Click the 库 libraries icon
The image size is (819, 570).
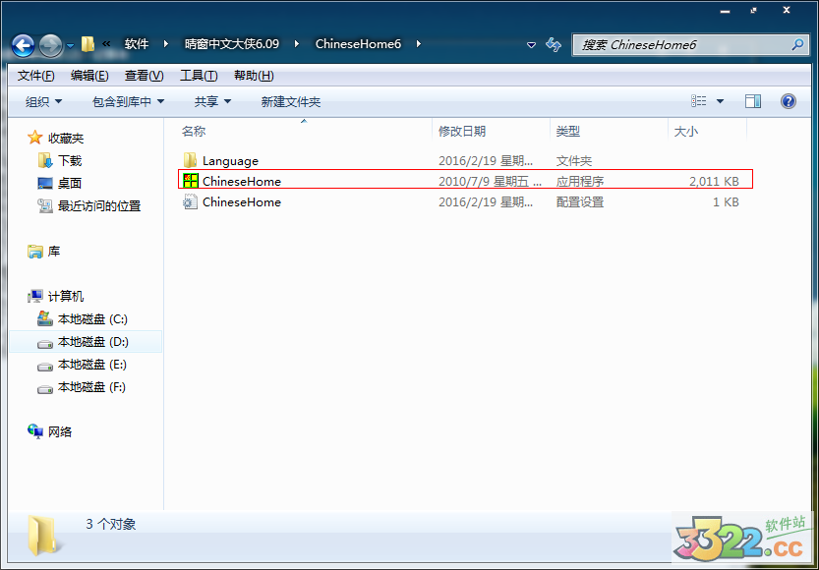pyautogui.click(x=35, y=251)
